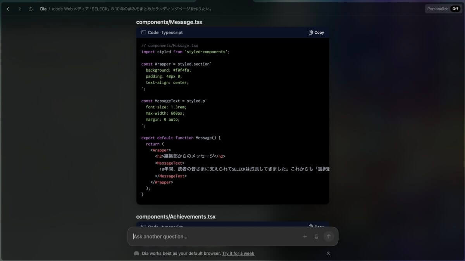Screen dimensions: 465x261
Task: Click the 'const MessageText = styled.p' line
Action: (x=174, y=101)
